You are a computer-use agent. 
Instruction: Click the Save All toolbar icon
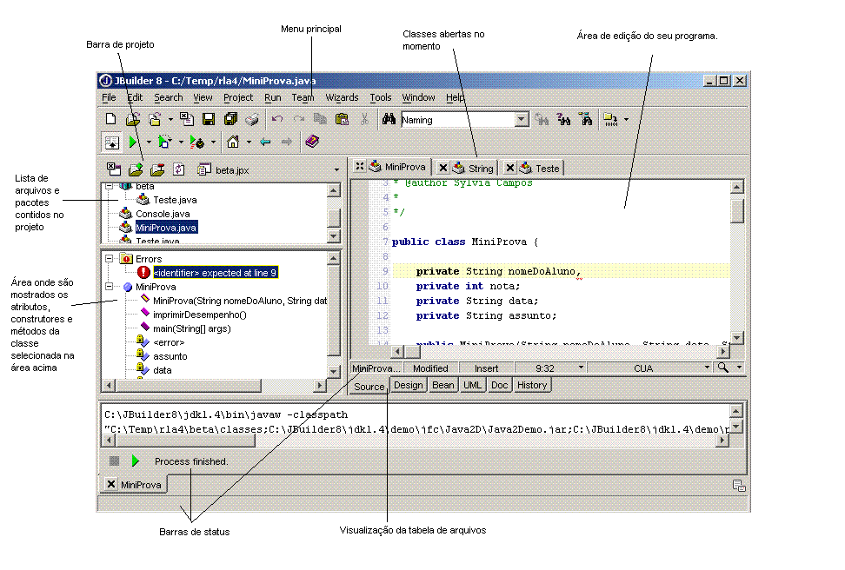pos(230,119)
